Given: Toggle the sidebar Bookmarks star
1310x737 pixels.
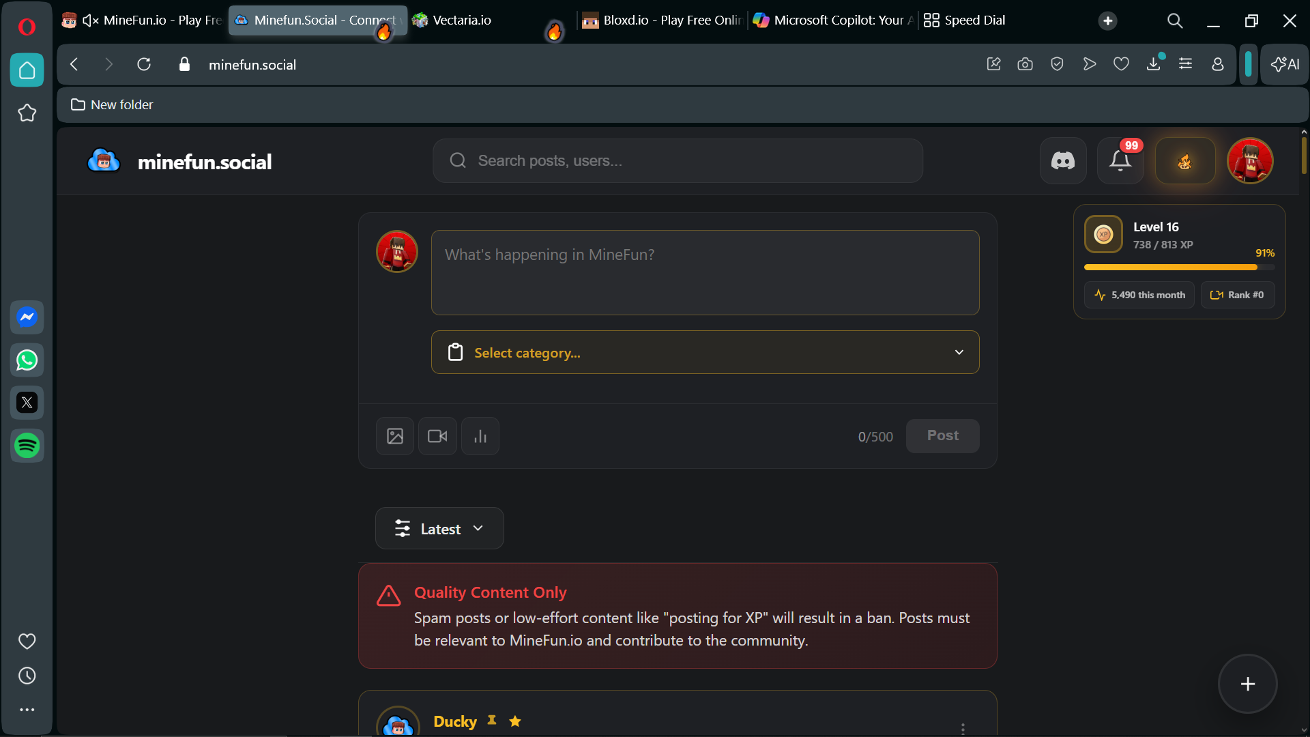Looking at the screenshot, I should pyautogui.click(x=27, y=113).
